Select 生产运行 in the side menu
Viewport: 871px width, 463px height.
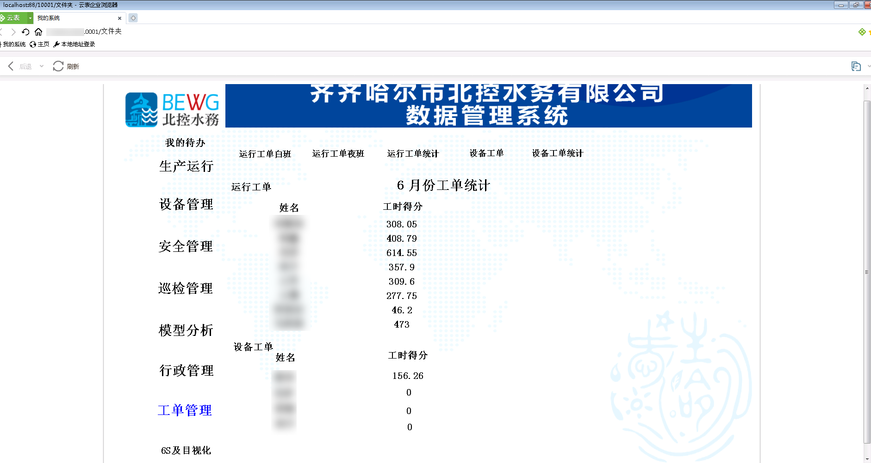pyautogui.click(x=186, y=166)
